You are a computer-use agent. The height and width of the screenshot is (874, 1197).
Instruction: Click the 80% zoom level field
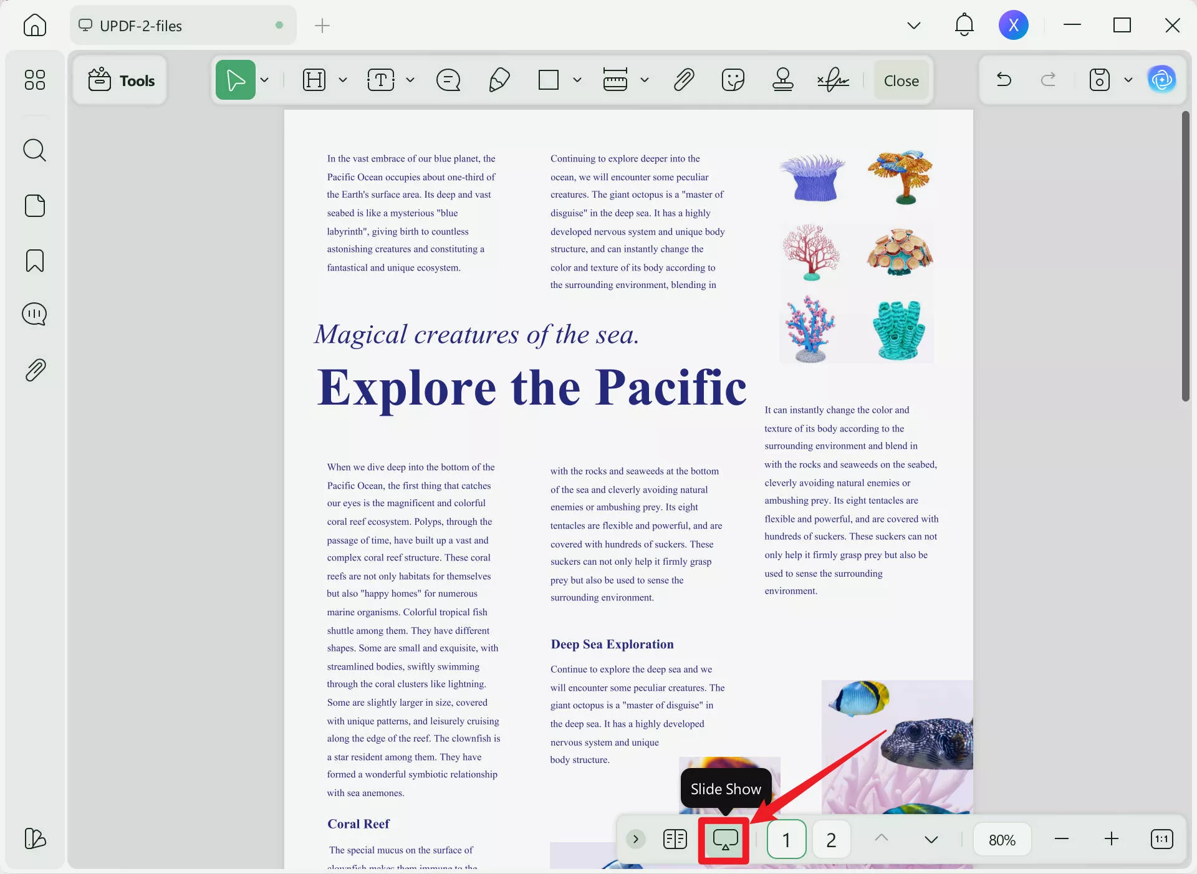tap(1002, 840)
